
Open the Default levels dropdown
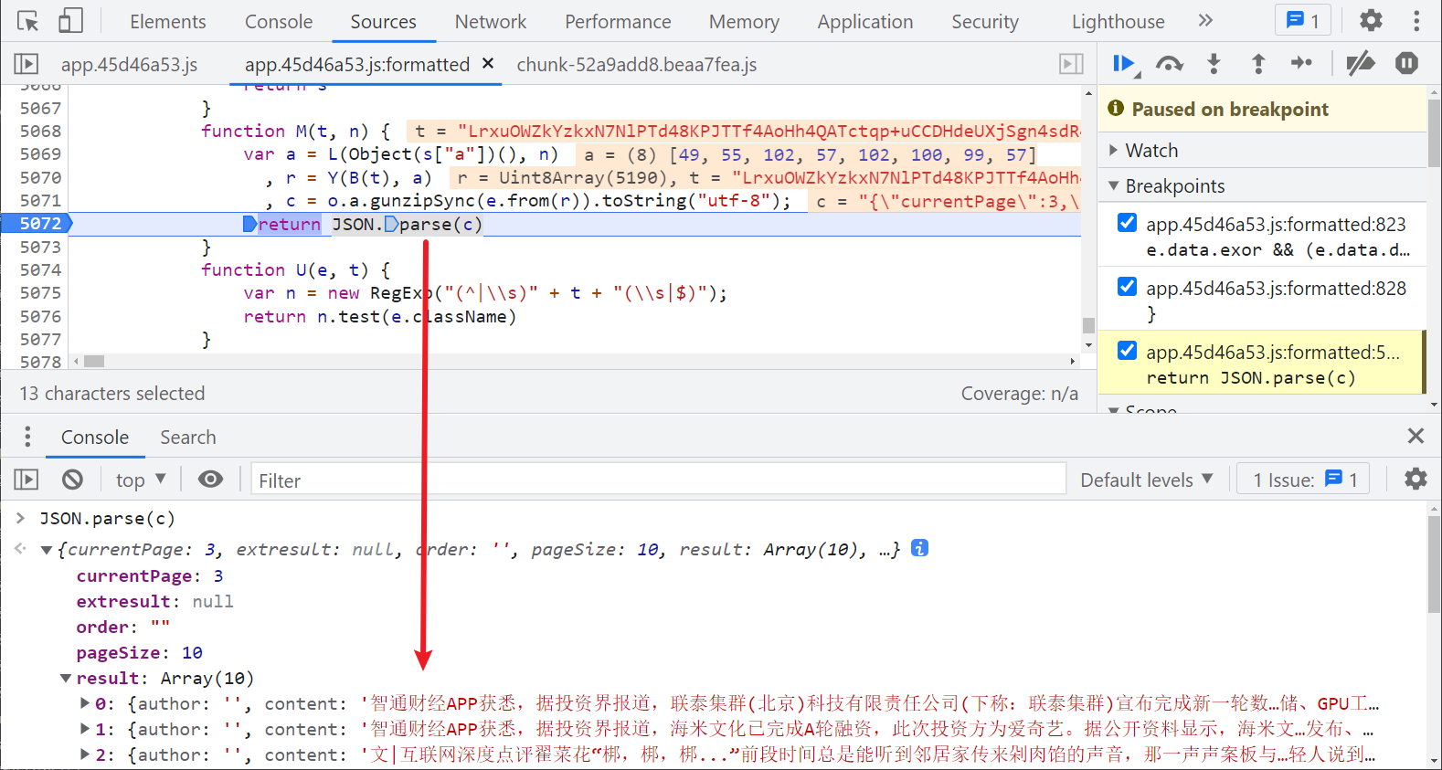(1146, 480)
